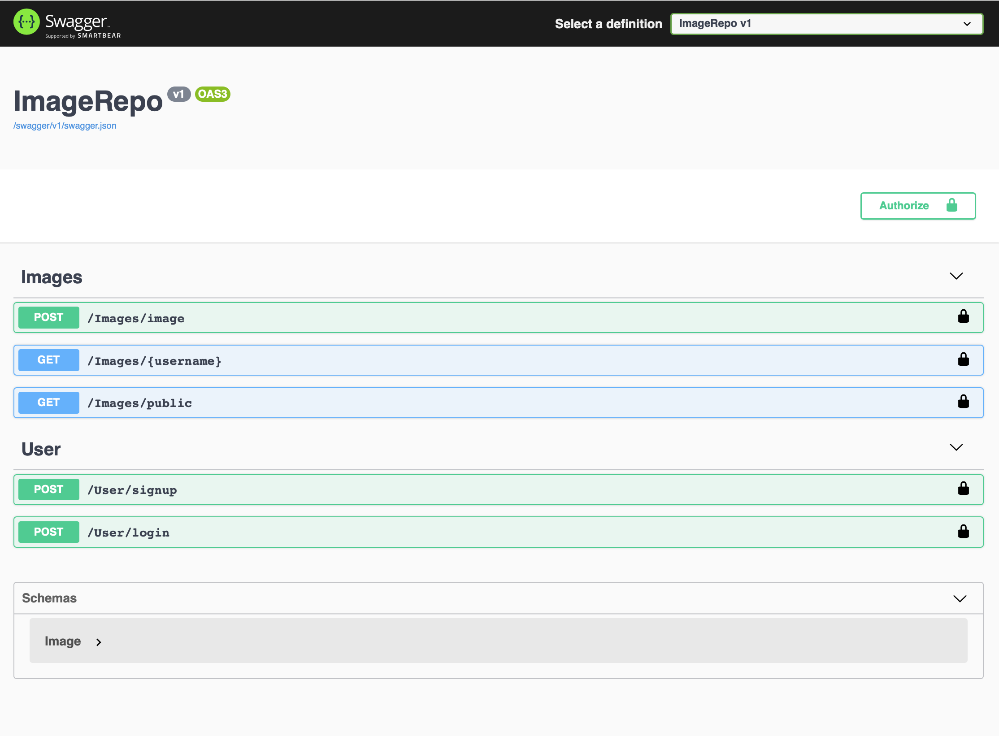Click lock icon on GET /Images/public
Viewport: 999px width, 736px height.
pyautogui.click(x=963, y=402)
